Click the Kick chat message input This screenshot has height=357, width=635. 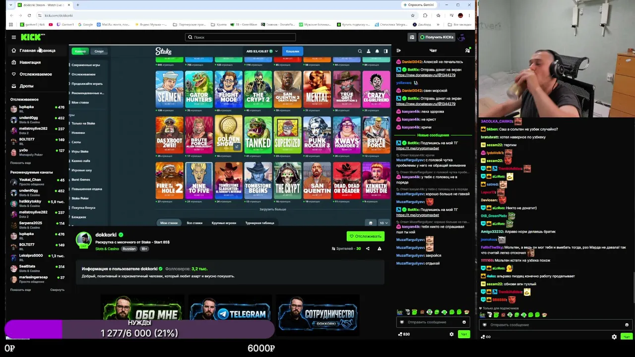click(434, 322)
